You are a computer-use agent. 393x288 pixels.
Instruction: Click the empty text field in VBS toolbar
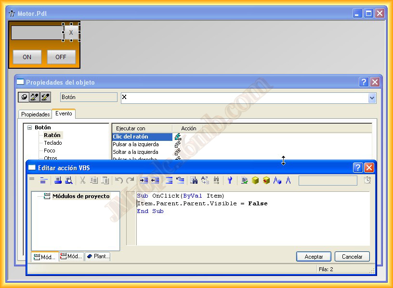[327, 181]
